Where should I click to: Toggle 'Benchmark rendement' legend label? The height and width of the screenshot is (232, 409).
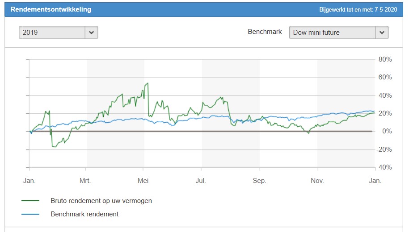tap(85, 214)
